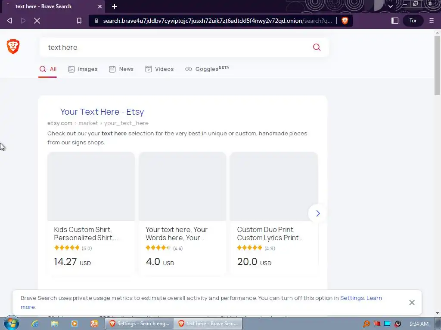
Task: Click the page vertical scrollbar thumb
Action: (x=437, y=65)
